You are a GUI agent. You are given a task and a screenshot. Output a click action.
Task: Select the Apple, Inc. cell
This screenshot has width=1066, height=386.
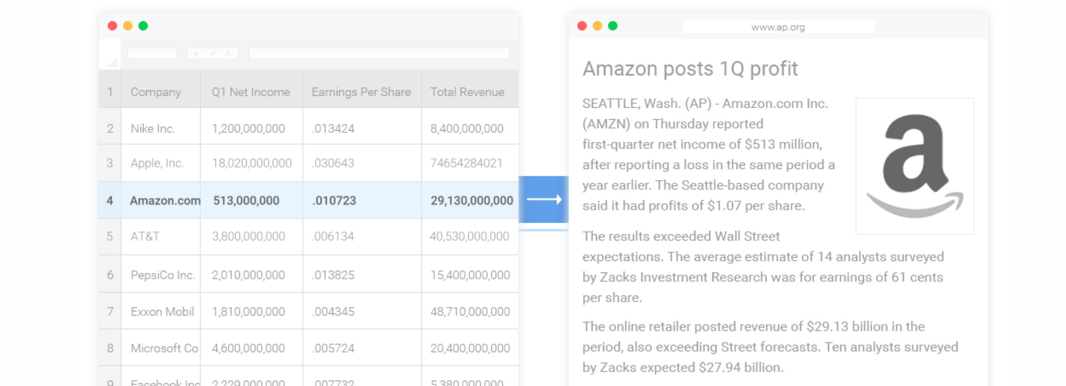coord(160,163)
